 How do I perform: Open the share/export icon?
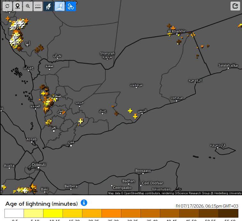click(235, 6)
